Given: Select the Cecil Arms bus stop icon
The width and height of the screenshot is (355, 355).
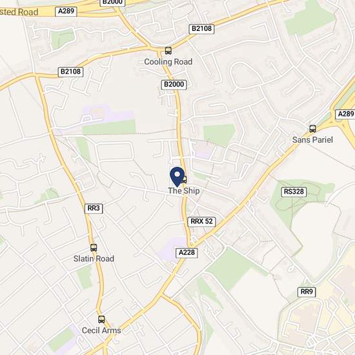Looking at the screenshot, I should [101, 319].
